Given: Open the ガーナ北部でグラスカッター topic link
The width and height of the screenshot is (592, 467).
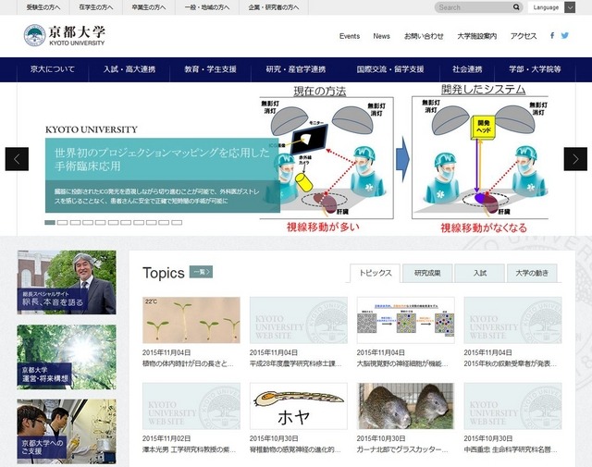Looking at the screenshot, I should click(x=402, y=449).
